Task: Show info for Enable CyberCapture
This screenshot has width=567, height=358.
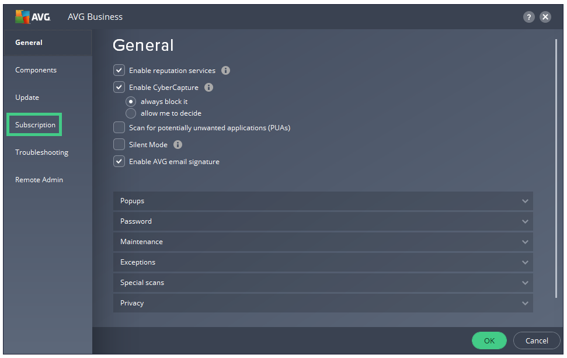Action: [208, 87]
